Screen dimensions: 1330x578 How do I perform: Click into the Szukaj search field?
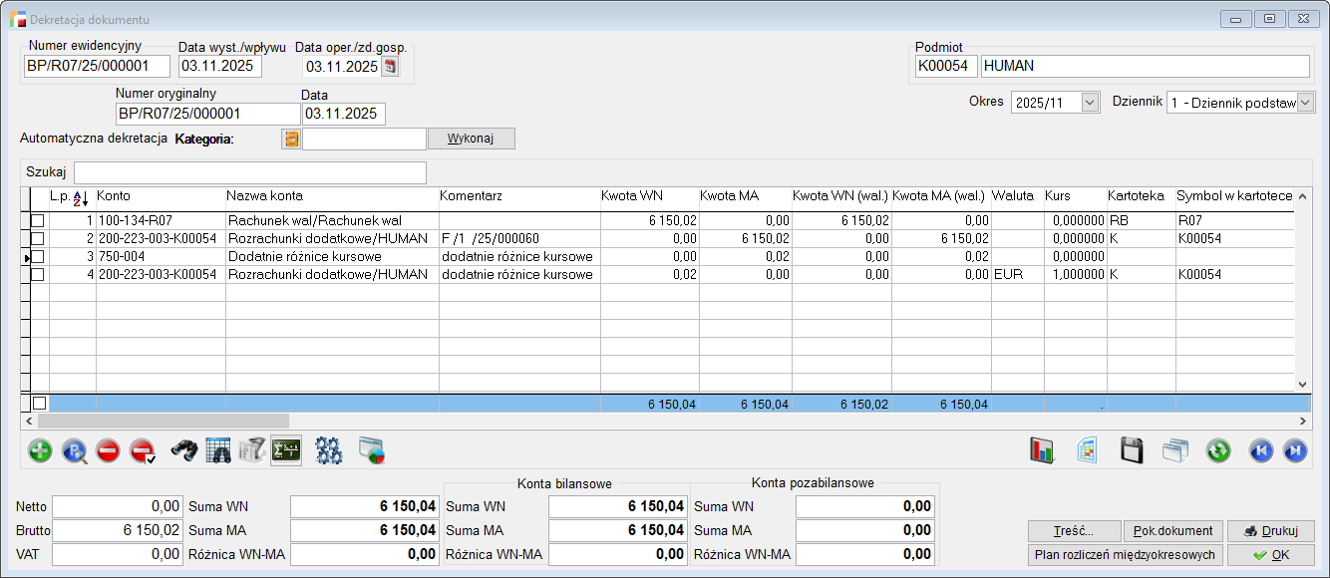tap(249, 172)
